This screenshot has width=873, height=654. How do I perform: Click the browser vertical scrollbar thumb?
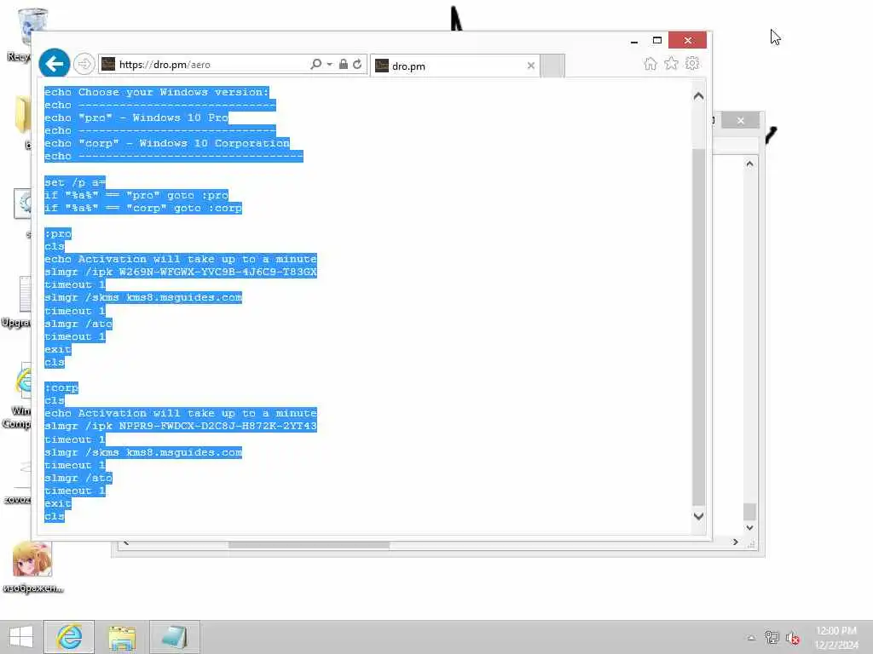pos(699,325)
